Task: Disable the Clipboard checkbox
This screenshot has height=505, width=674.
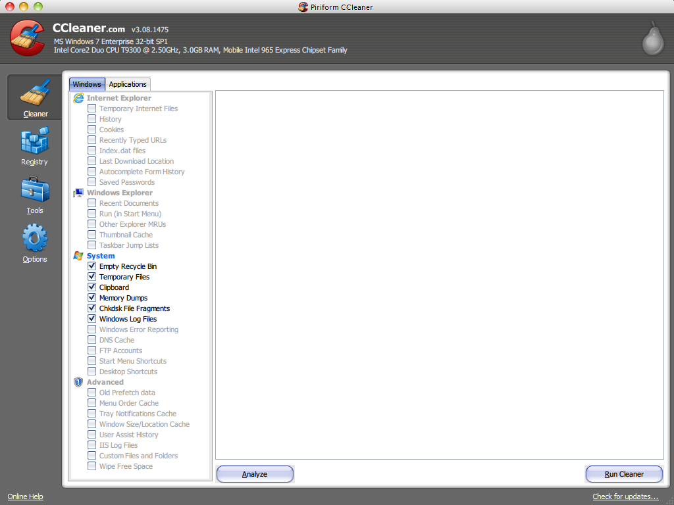Action: (x=91, y=287)
